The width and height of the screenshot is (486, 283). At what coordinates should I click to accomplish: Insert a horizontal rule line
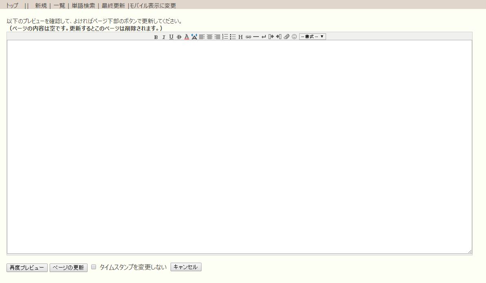coord(256,37)
